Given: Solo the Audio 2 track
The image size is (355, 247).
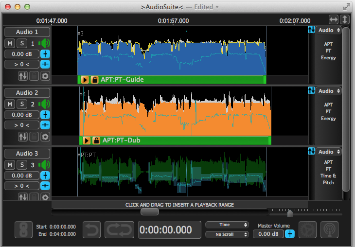Looking at the screenshot, I should click(x=21, y=104).
